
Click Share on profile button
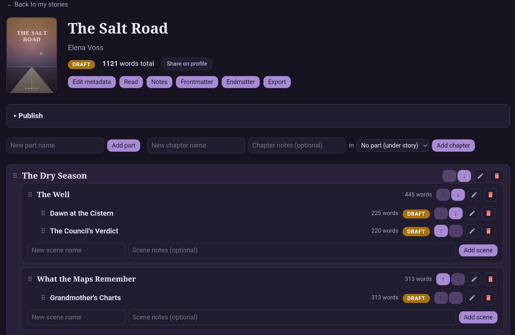click(x=187, y=64)
